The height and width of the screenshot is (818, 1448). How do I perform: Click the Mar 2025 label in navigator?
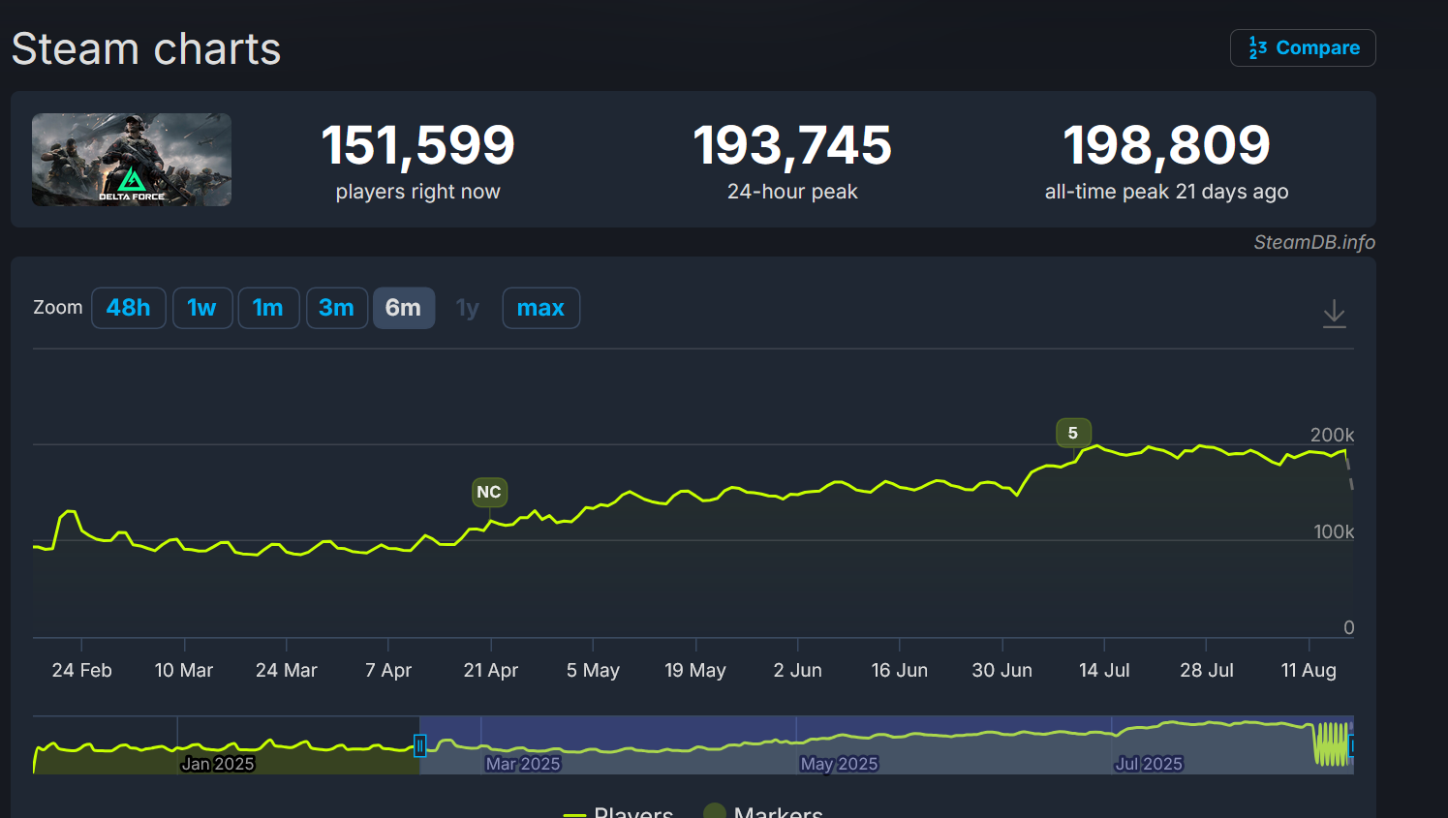point(523,764)
